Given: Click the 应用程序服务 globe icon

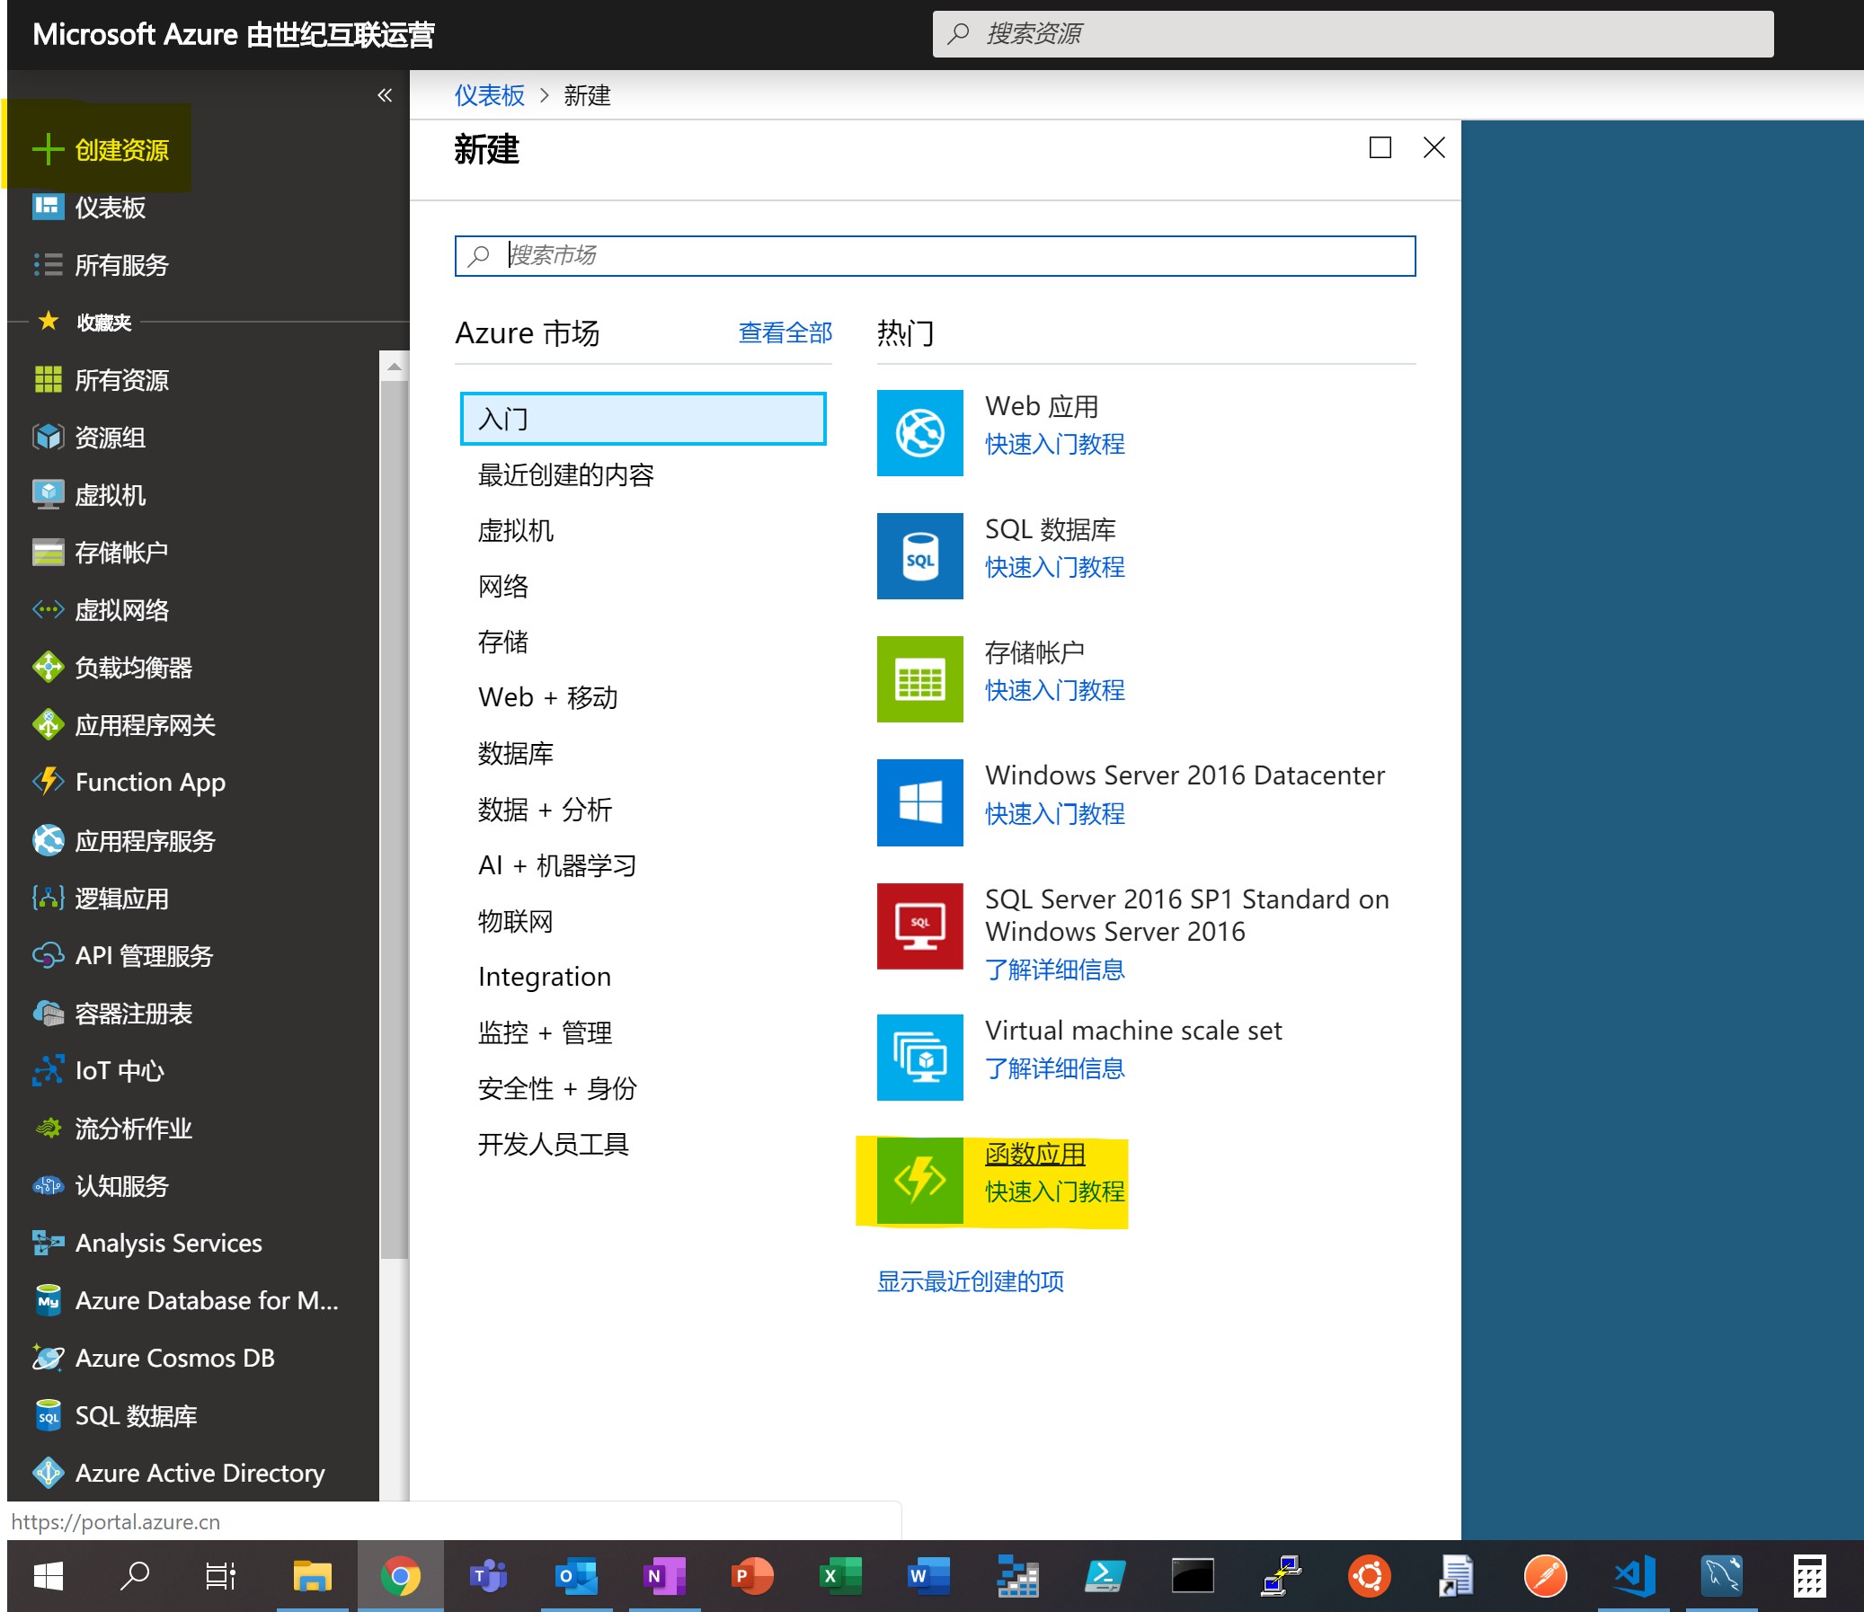Looking at the screenshot, I should (48, 840).
